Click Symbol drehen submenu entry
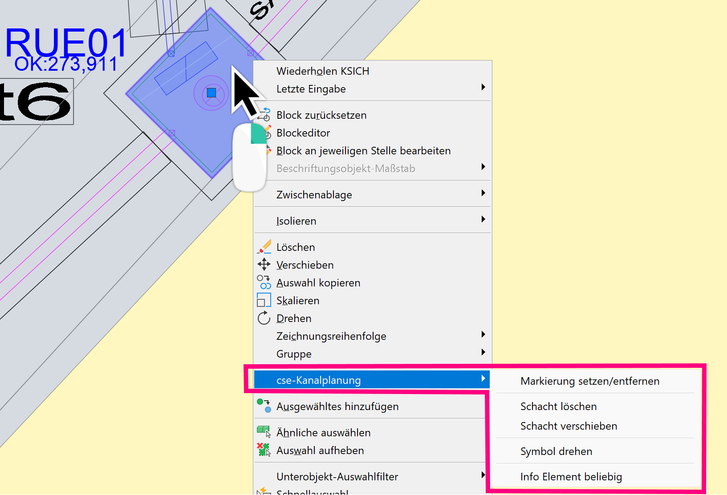The height and width of the screenshot is (495, 727). coord(556,451)
